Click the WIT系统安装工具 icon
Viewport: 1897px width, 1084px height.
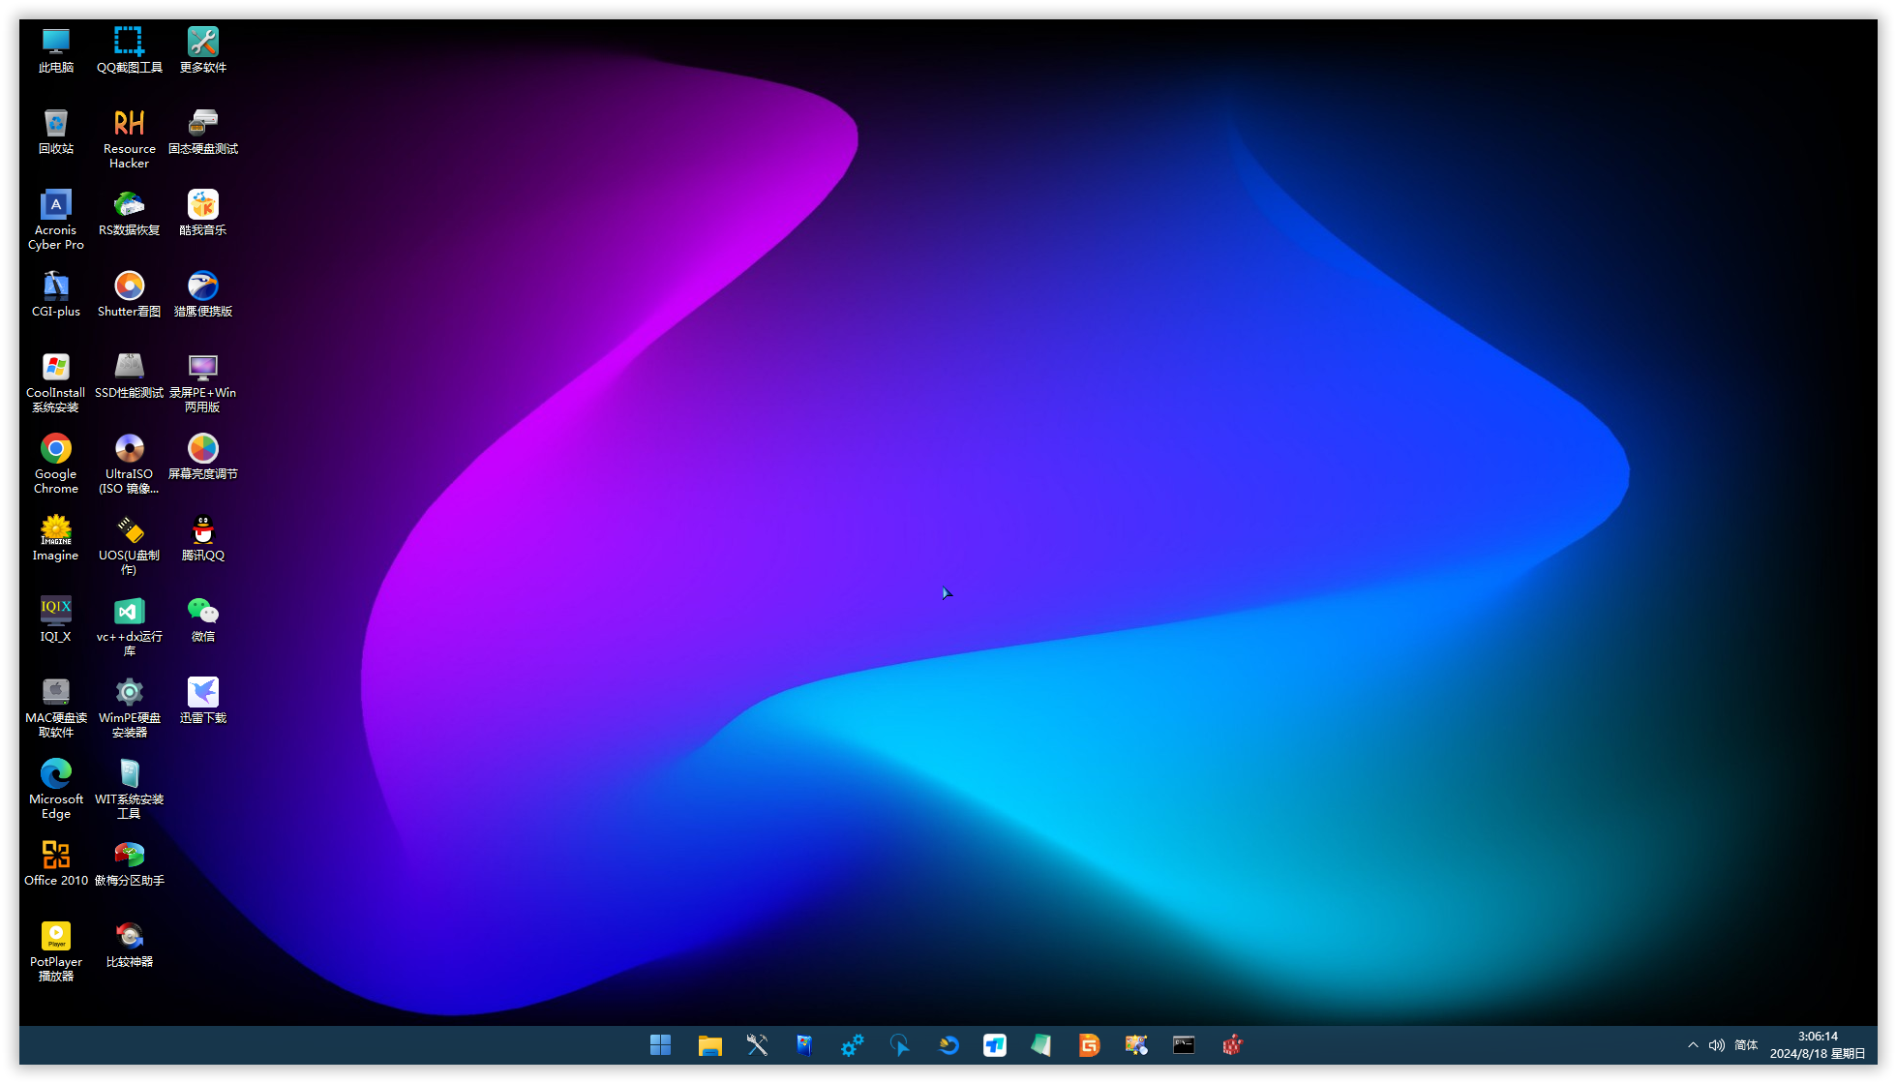[x=130, y=789]
